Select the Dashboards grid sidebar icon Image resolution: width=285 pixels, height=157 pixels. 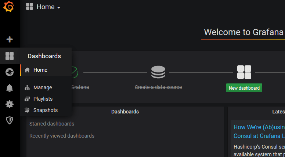click(x=10, y=56)
